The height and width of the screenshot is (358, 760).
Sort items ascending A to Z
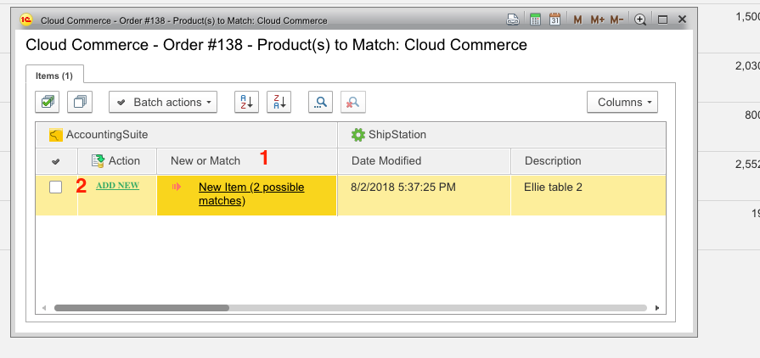[245, 103]
